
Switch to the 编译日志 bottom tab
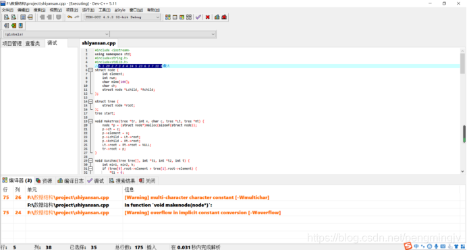pos(71,181)
